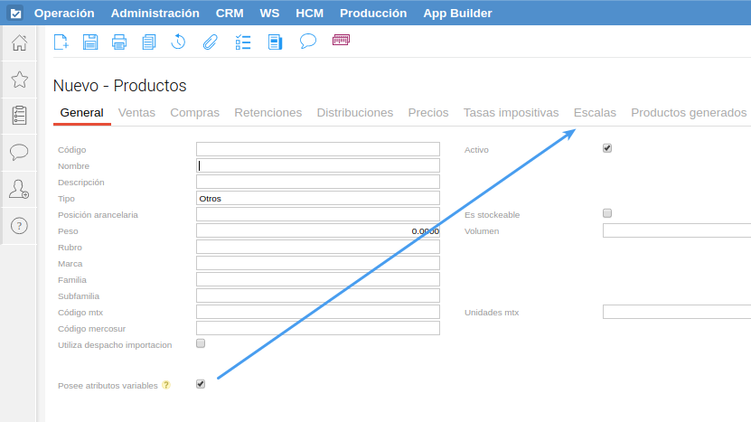Image resolution: width=751 pixels, height=422 pixels.
Task: Go to home via sidebar house icon
Action: click(19, 42)
